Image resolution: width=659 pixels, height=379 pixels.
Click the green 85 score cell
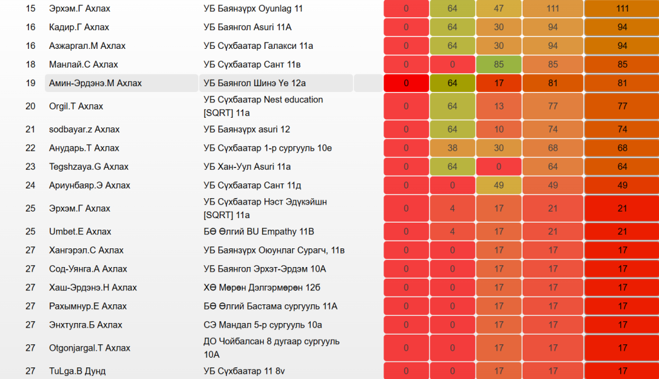tap(498, 64)
